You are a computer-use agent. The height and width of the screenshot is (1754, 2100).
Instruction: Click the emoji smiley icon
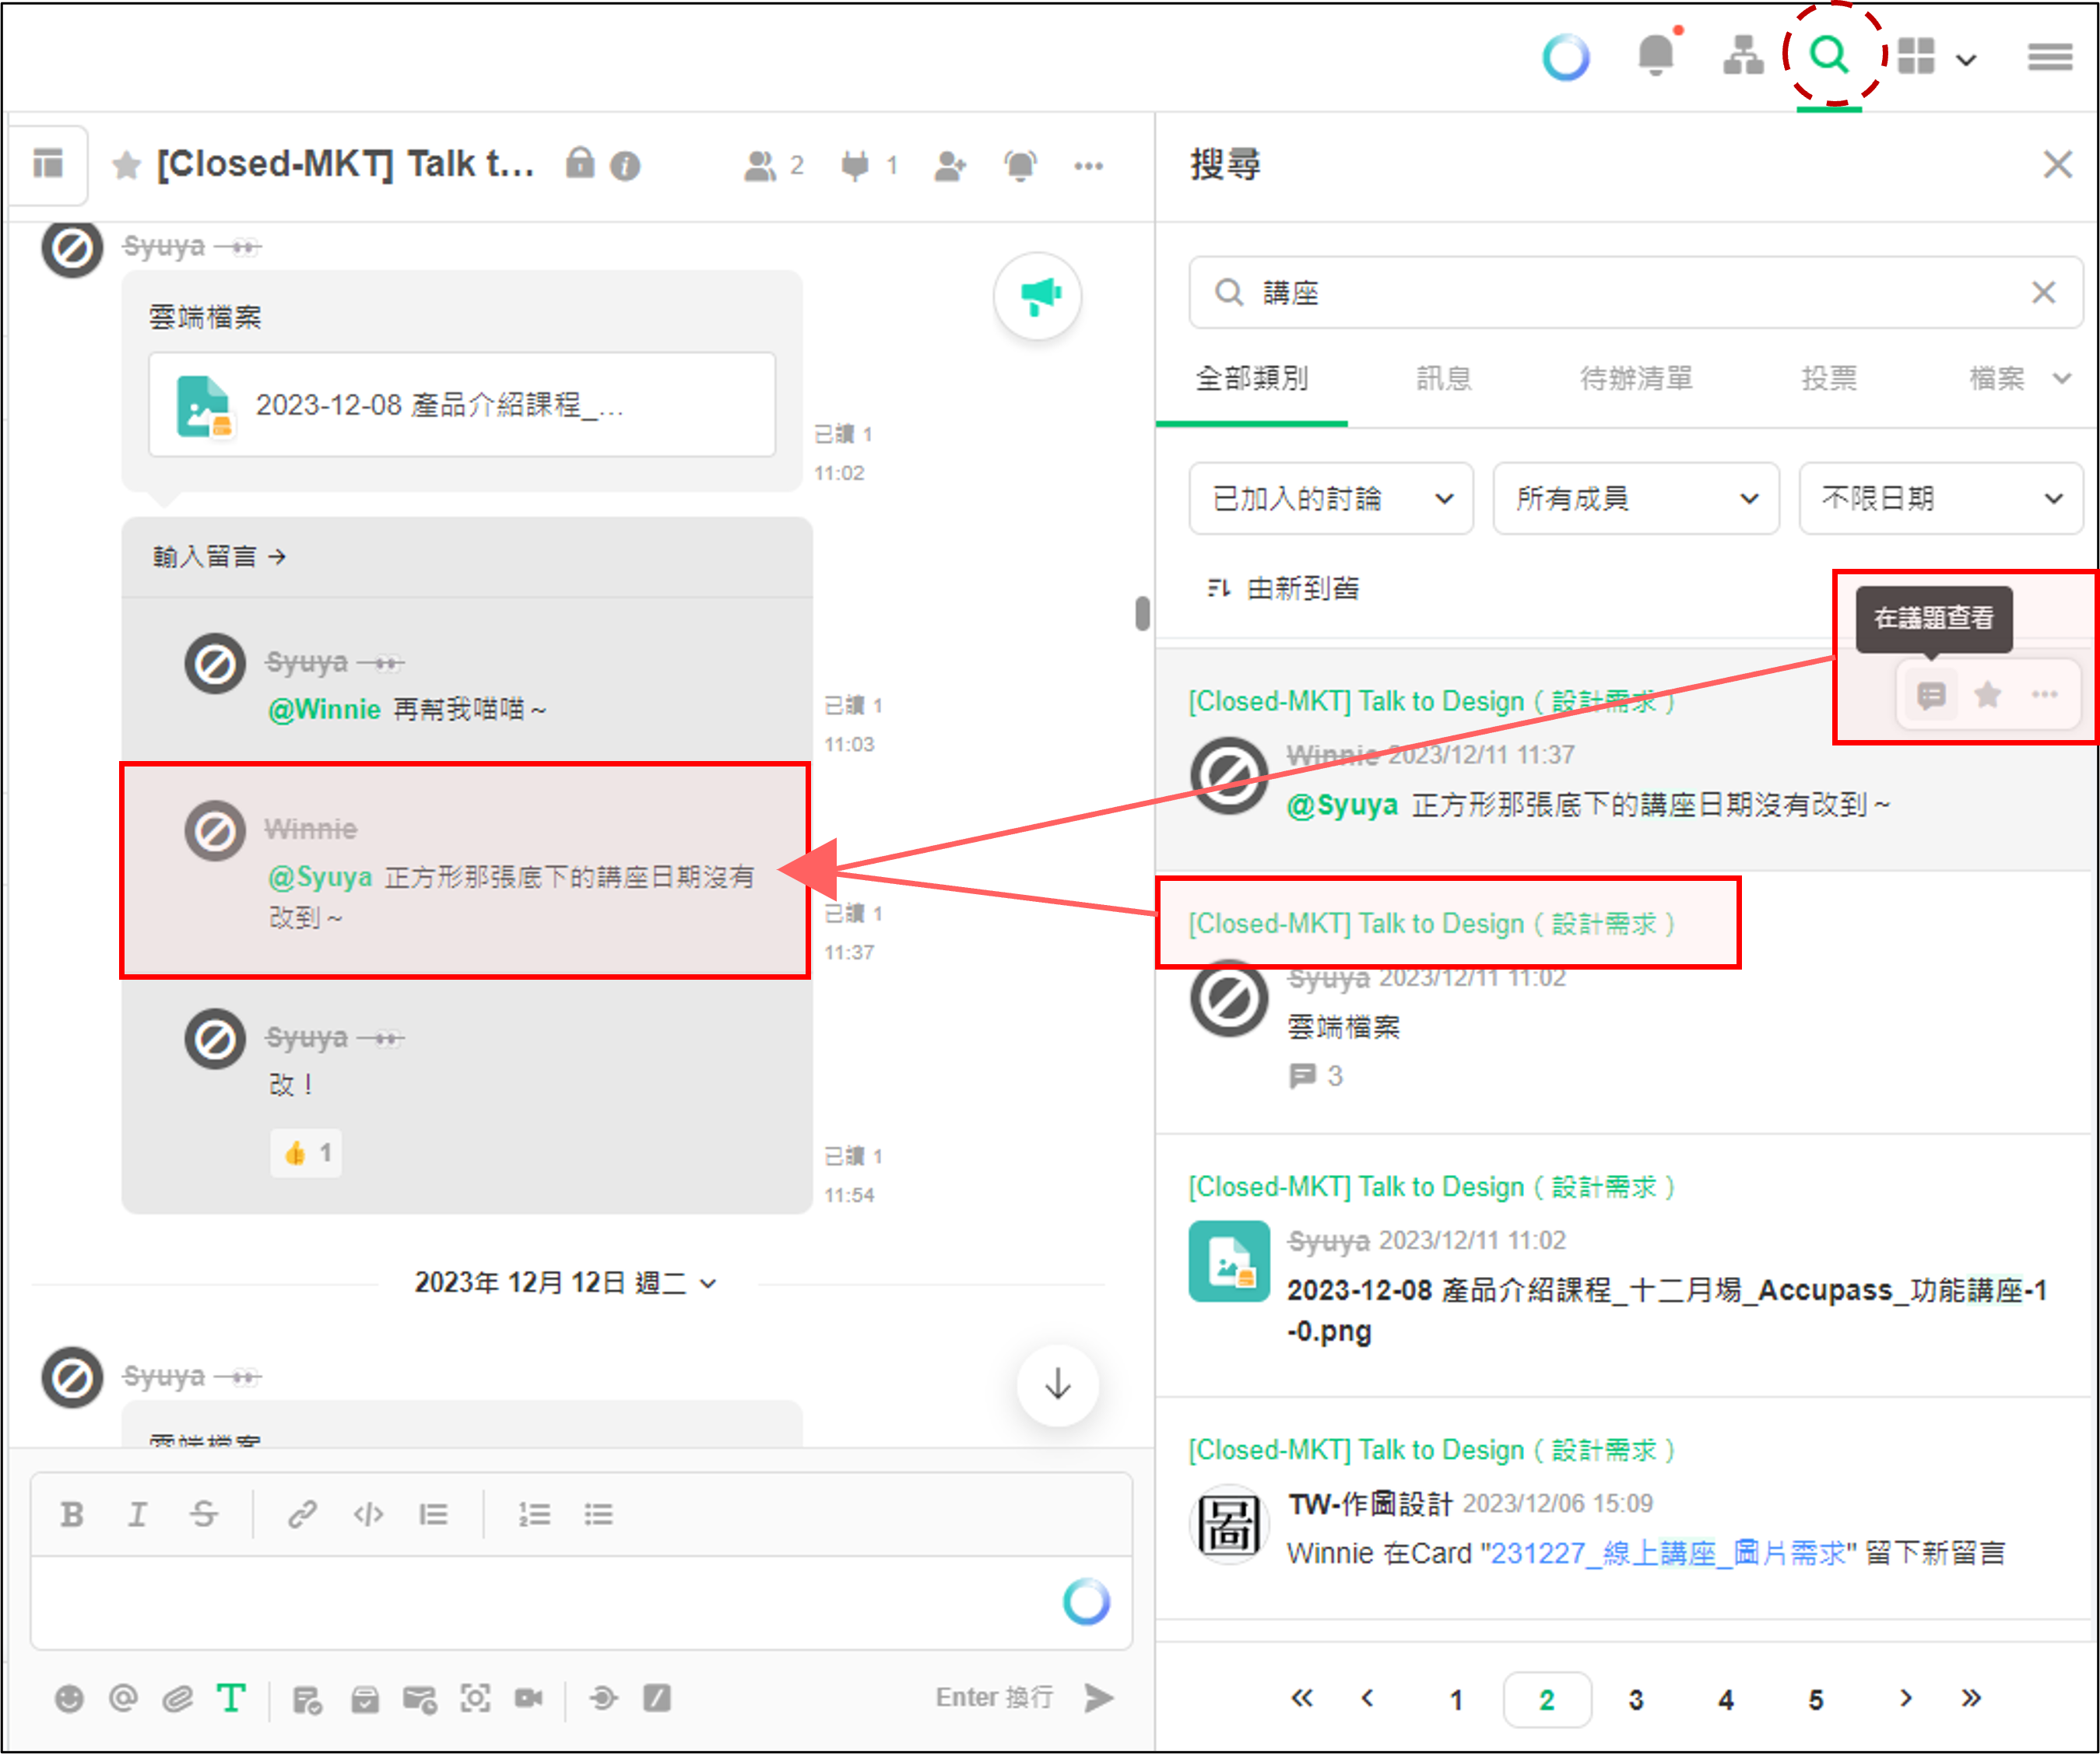69,1699
